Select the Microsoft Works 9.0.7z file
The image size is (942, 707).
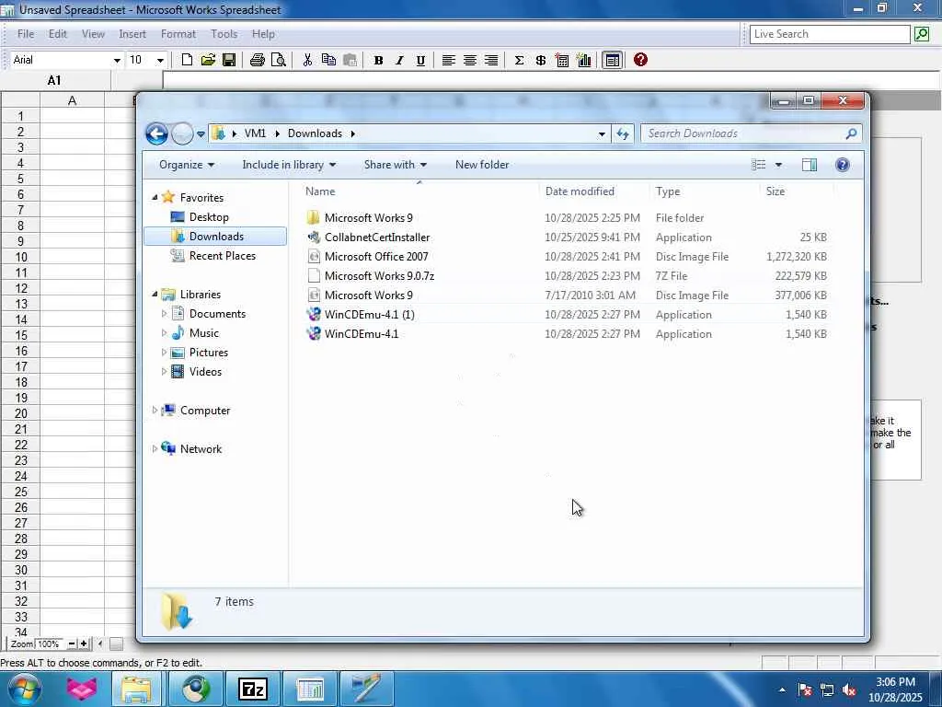[x=378, y=276]
